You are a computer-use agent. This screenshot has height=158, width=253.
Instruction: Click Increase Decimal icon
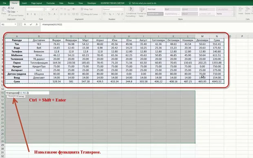[x=118, y=14]
